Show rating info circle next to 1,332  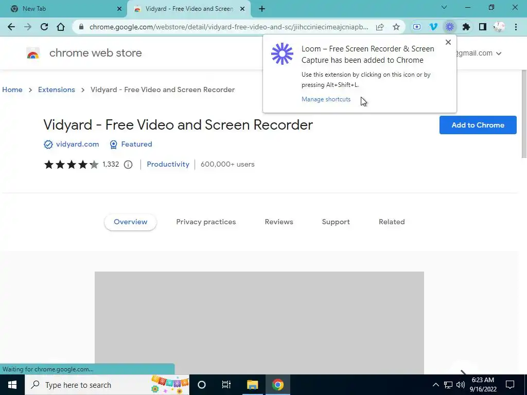point(128,165)
